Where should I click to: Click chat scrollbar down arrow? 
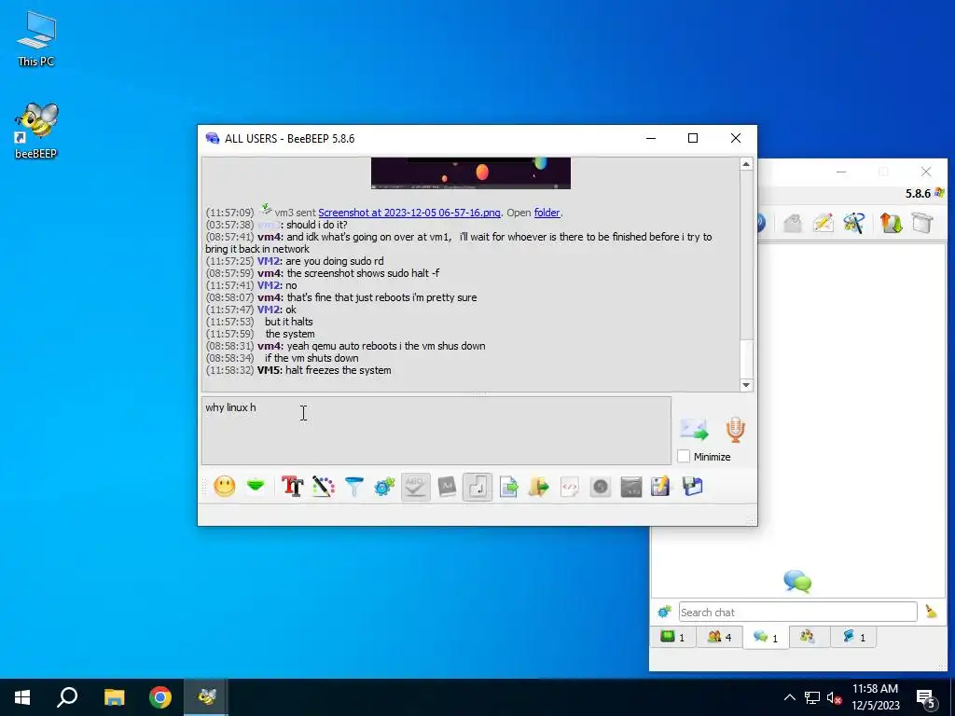[x=746, y=385]
